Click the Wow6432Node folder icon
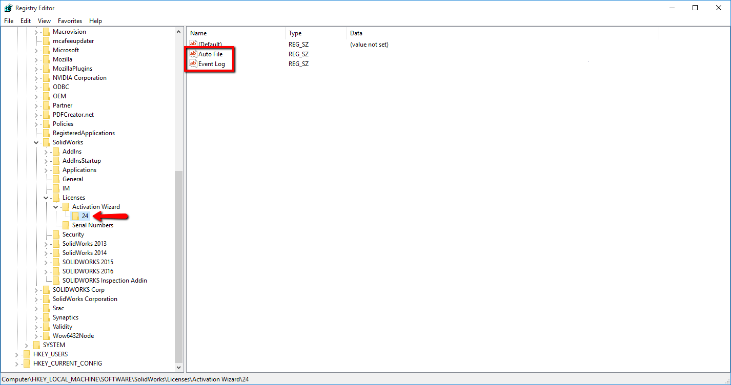 pos(47,336)
